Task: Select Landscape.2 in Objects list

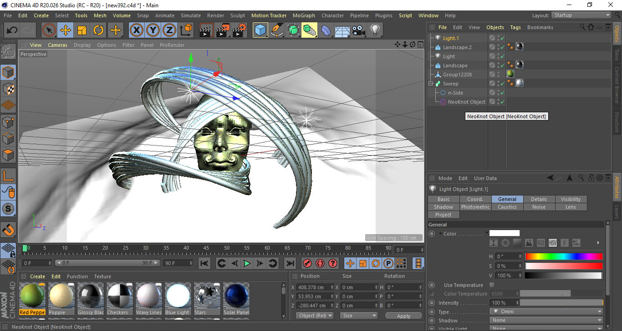Action: click(457, 47)
